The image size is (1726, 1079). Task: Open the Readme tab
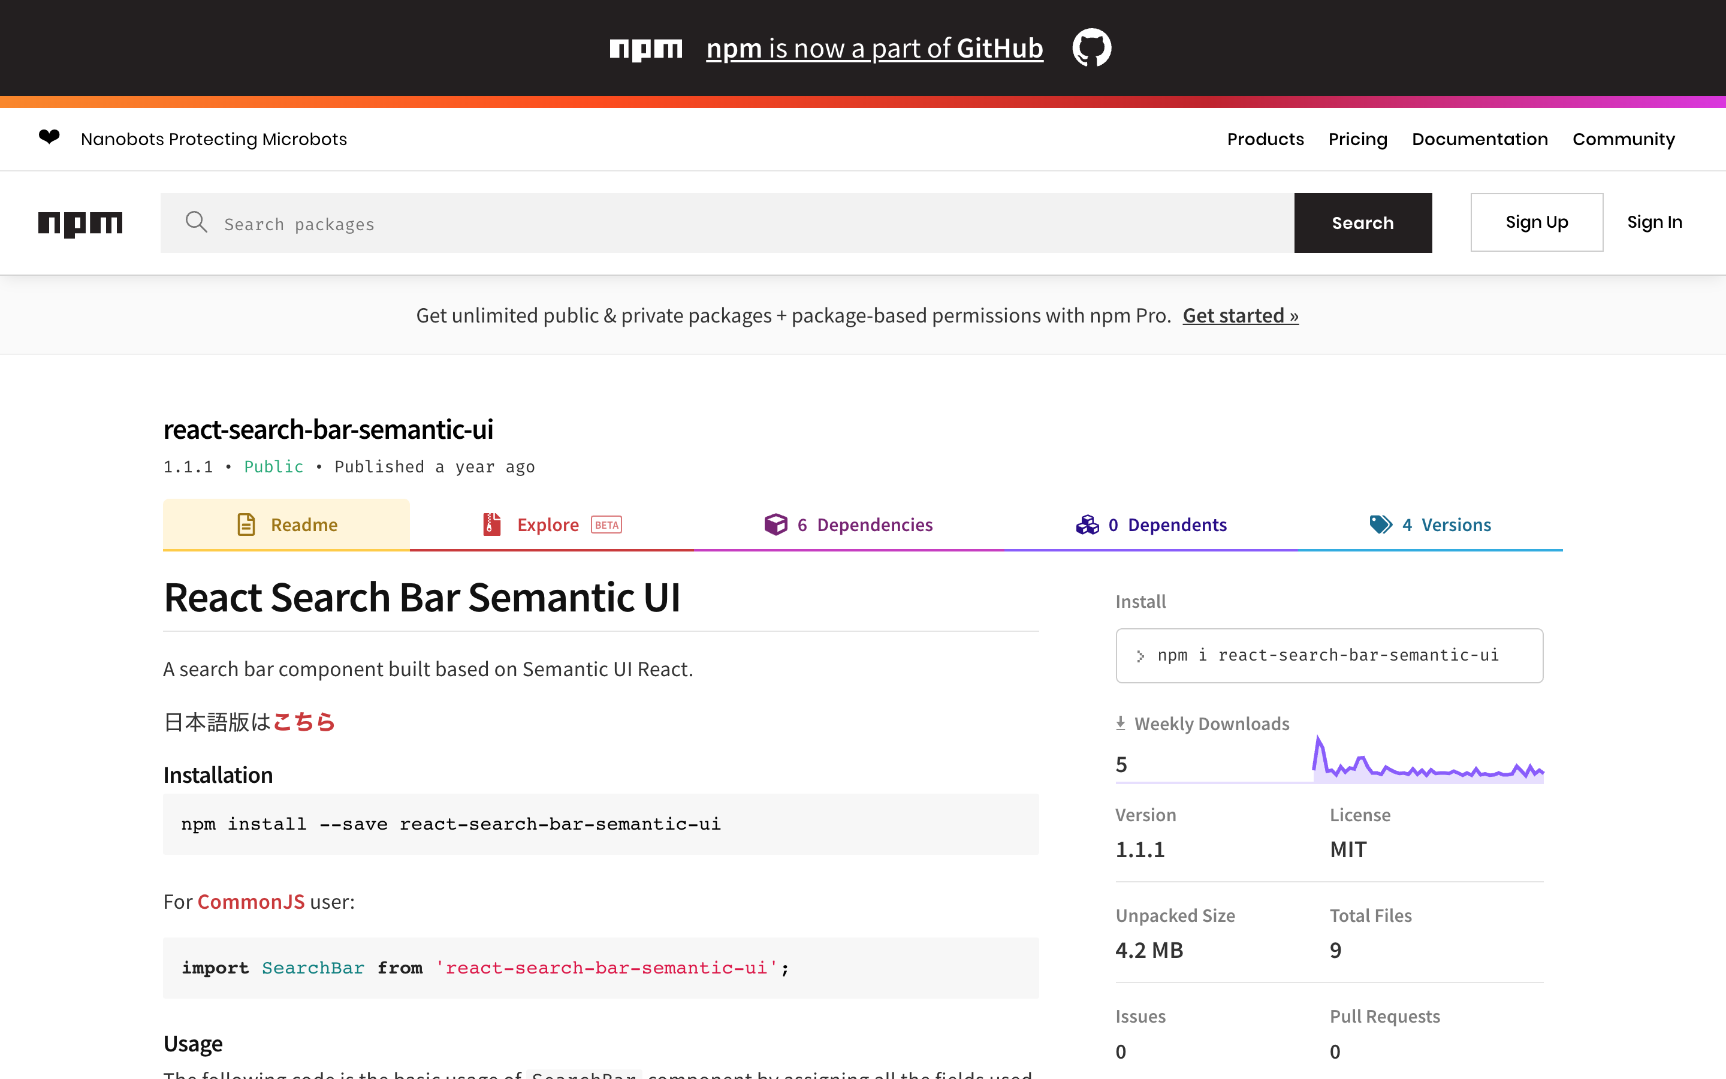pos(286,525)
